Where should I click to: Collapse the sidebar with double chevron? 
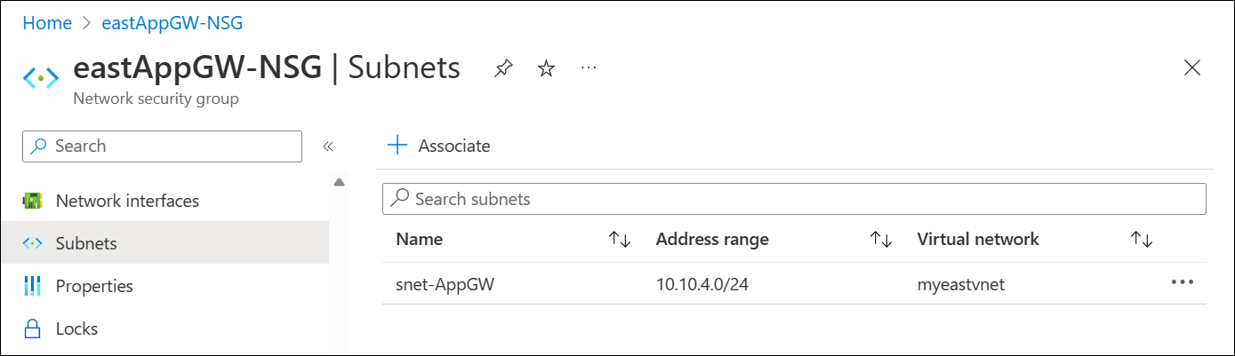click(327, 146)
